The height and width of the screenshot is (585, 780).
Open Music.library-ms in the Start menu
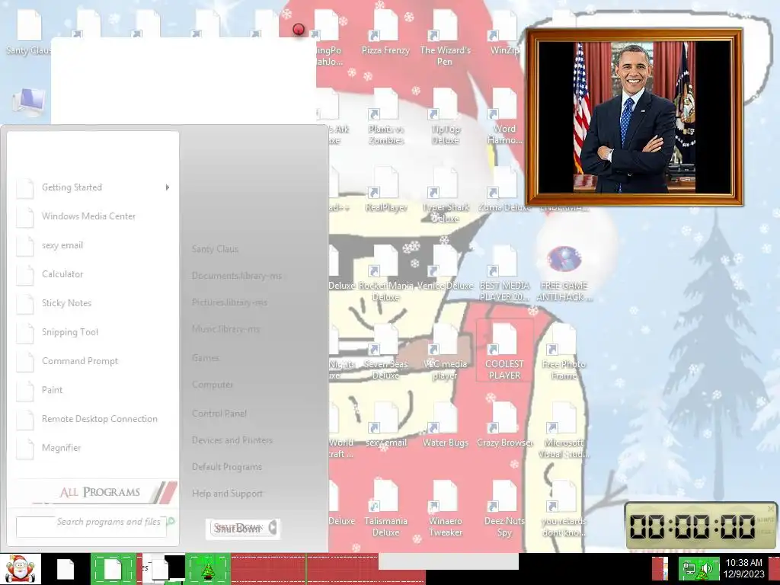pyautogui.click(x=225, y=329)
